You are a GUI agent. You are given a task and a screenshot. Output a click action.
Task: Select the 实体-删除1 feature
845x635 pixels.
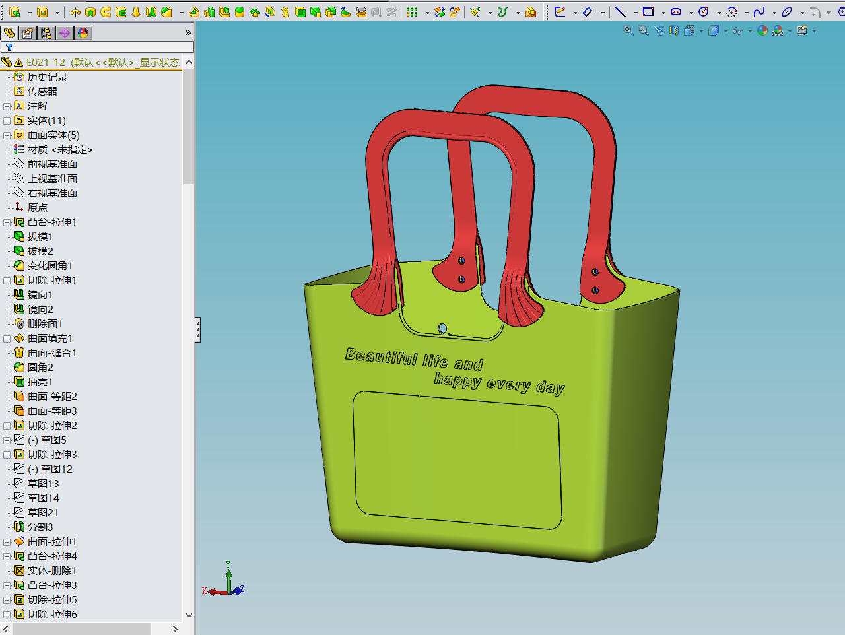pos(46,571)
